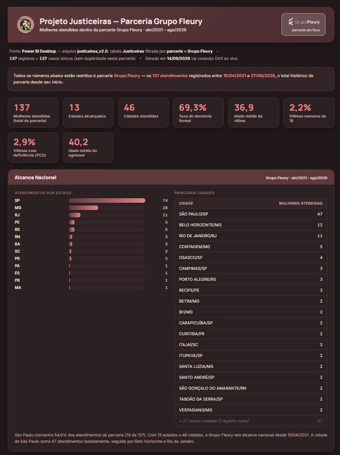Select the OSASCO/SP row
340x455 pixels.
(251, 258)
